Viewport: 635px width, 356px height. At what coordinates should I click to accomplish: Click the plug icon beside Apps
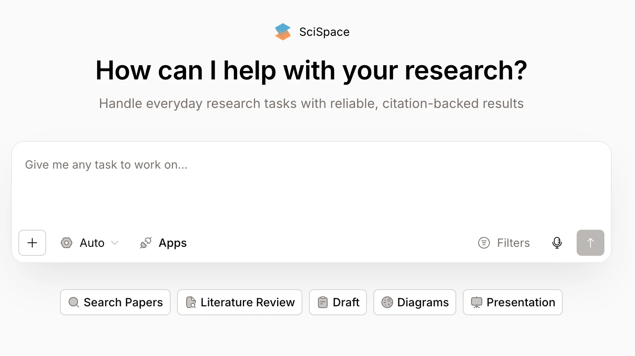coord(146,243)
